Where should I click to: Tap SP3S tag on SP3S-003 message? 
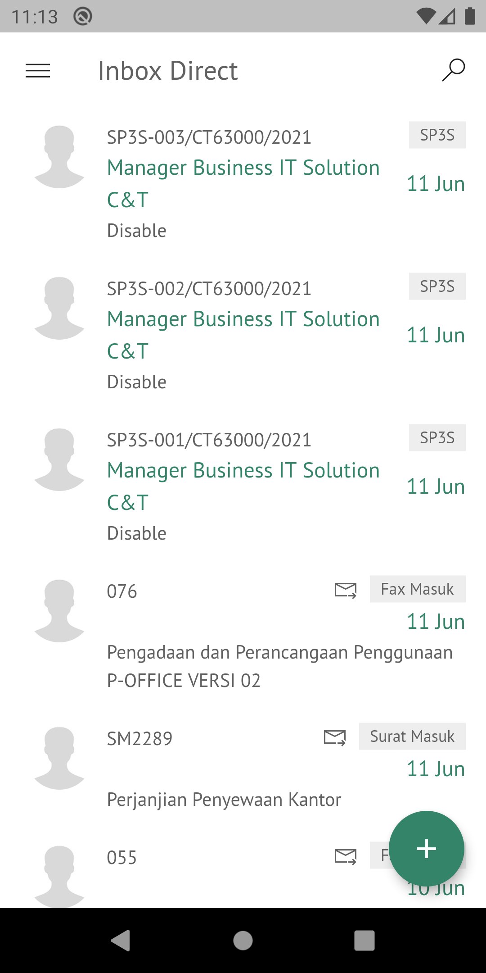437,135
